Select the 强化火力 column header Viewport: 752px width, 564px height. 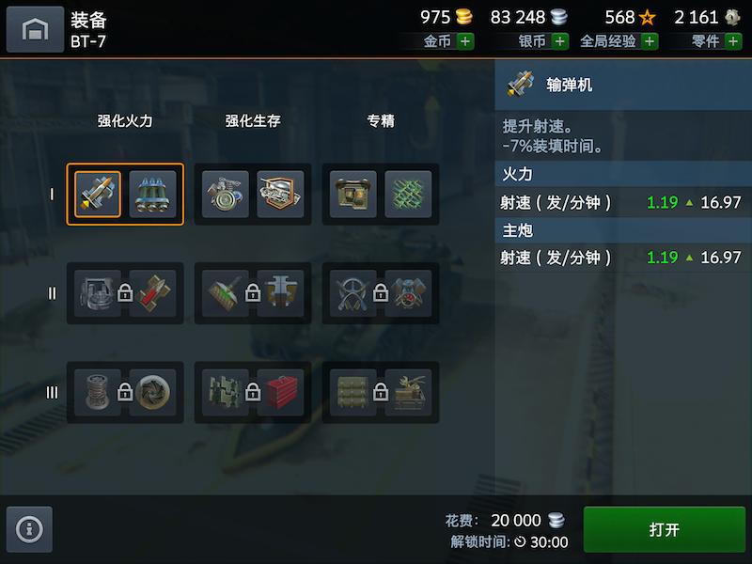tap(125, 121)
